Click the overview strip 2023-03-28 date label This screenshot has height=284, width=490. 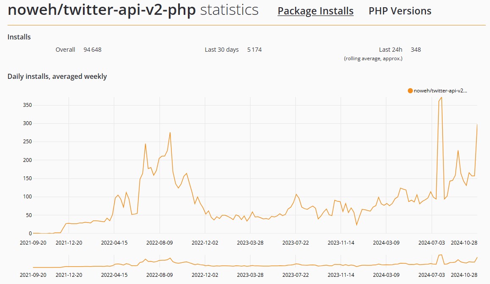[251, 275]
